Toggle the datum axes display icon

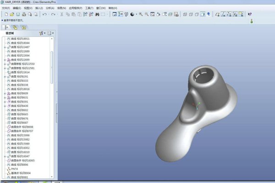tap(223, 15)
